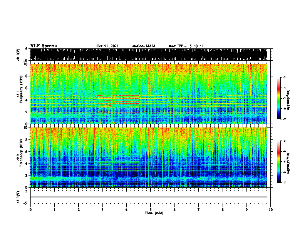Click the time axis tick label "7"
This screenshot has height=235, width=305.
click(199, 210)
